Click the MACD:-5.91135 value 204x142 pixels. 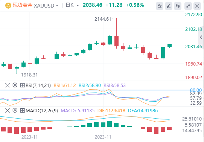point(78,111)
